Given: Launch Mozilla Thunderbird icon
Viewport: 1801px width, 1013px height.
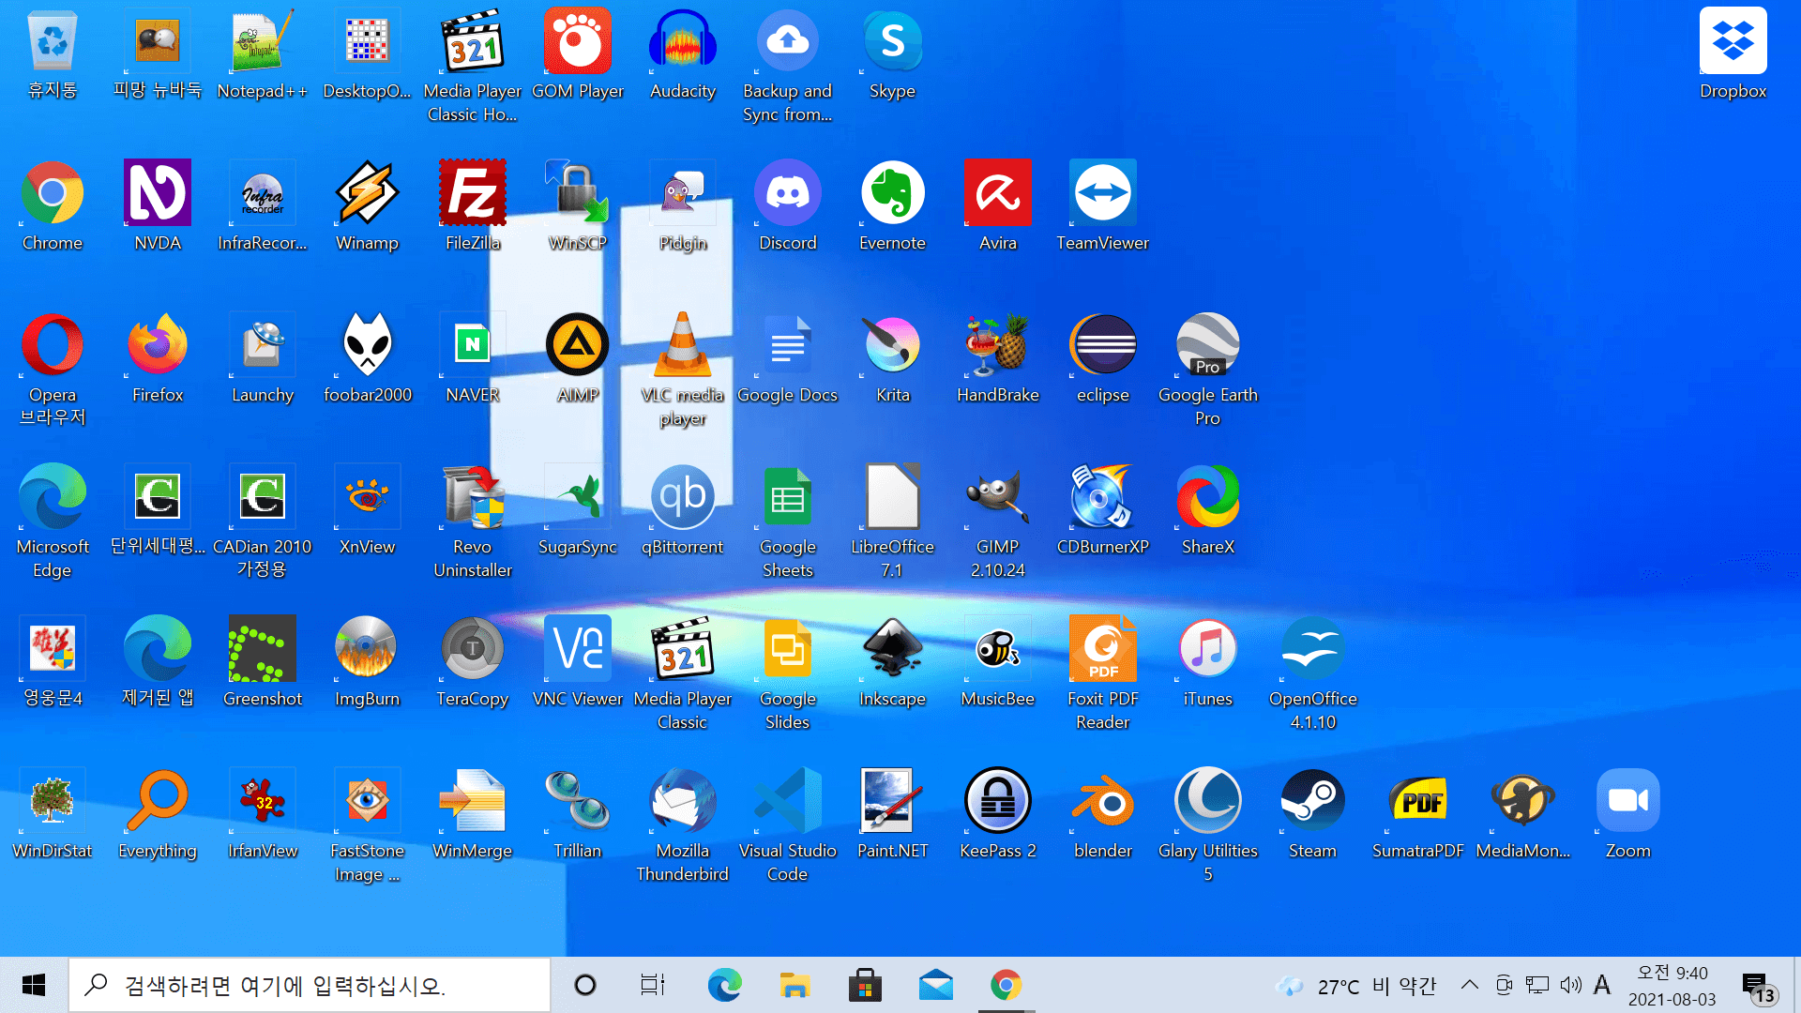Looking at the screenshot, I should click(683, 825).
